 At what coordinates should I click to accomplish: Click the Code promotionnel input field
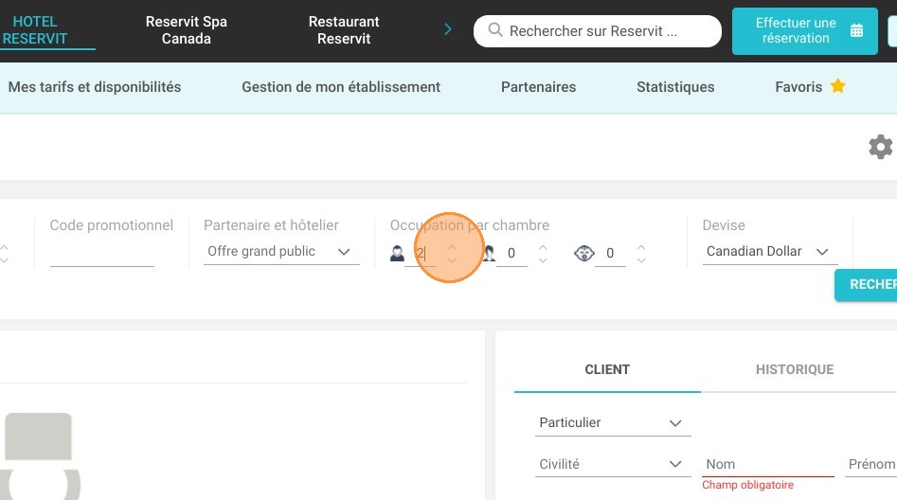102,253
